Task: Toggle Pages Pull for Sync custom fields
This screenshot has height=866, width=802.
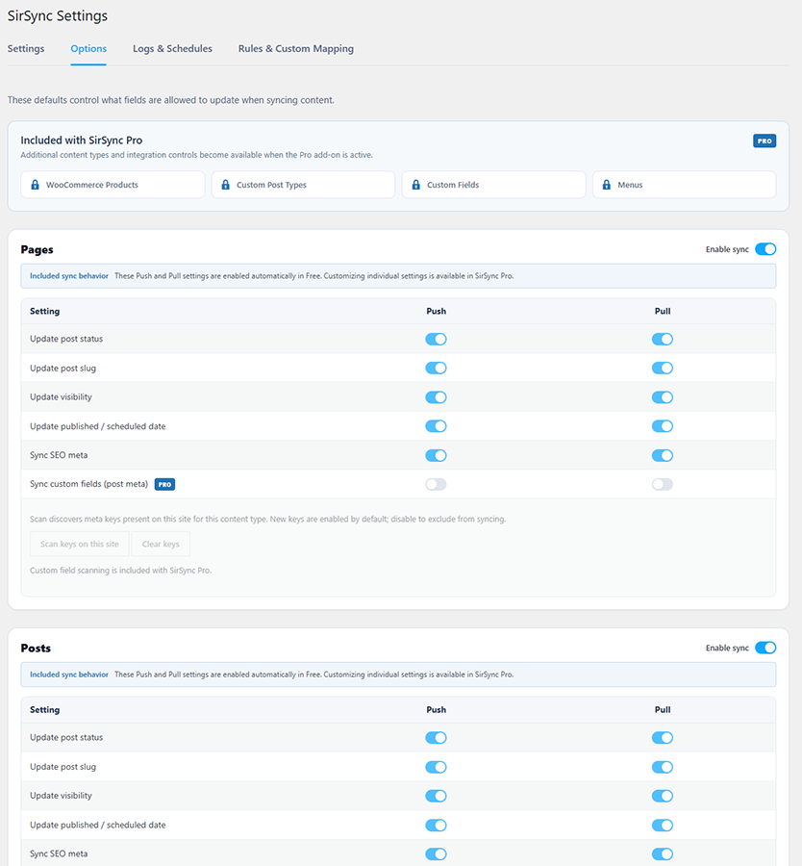Action: [663, 484]
